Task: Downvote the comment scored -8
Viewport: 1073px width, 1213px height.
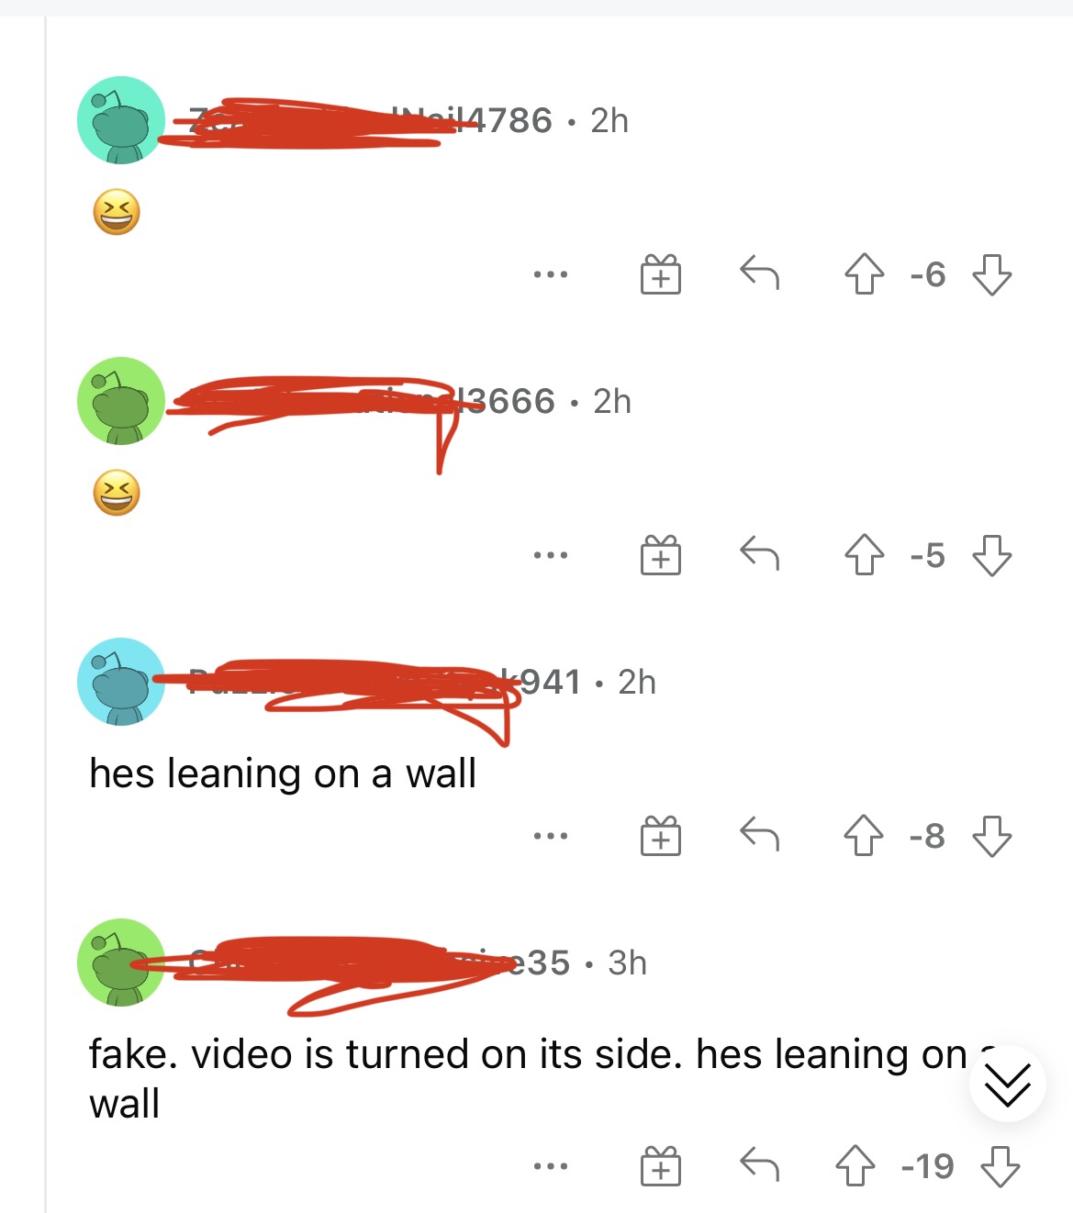Action: [991, 836]
